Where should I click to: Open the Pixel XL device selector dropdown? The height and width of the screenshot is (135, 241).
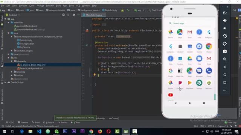click(155, 10)
